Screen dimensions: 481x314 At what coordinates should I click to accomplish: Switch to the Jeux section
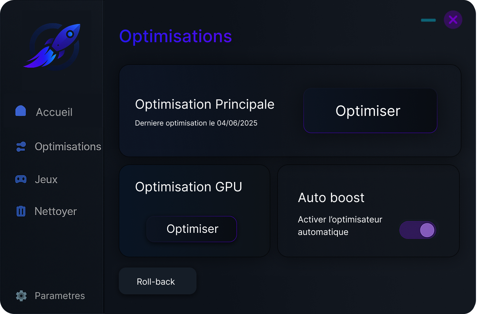[x=46, y=179]
